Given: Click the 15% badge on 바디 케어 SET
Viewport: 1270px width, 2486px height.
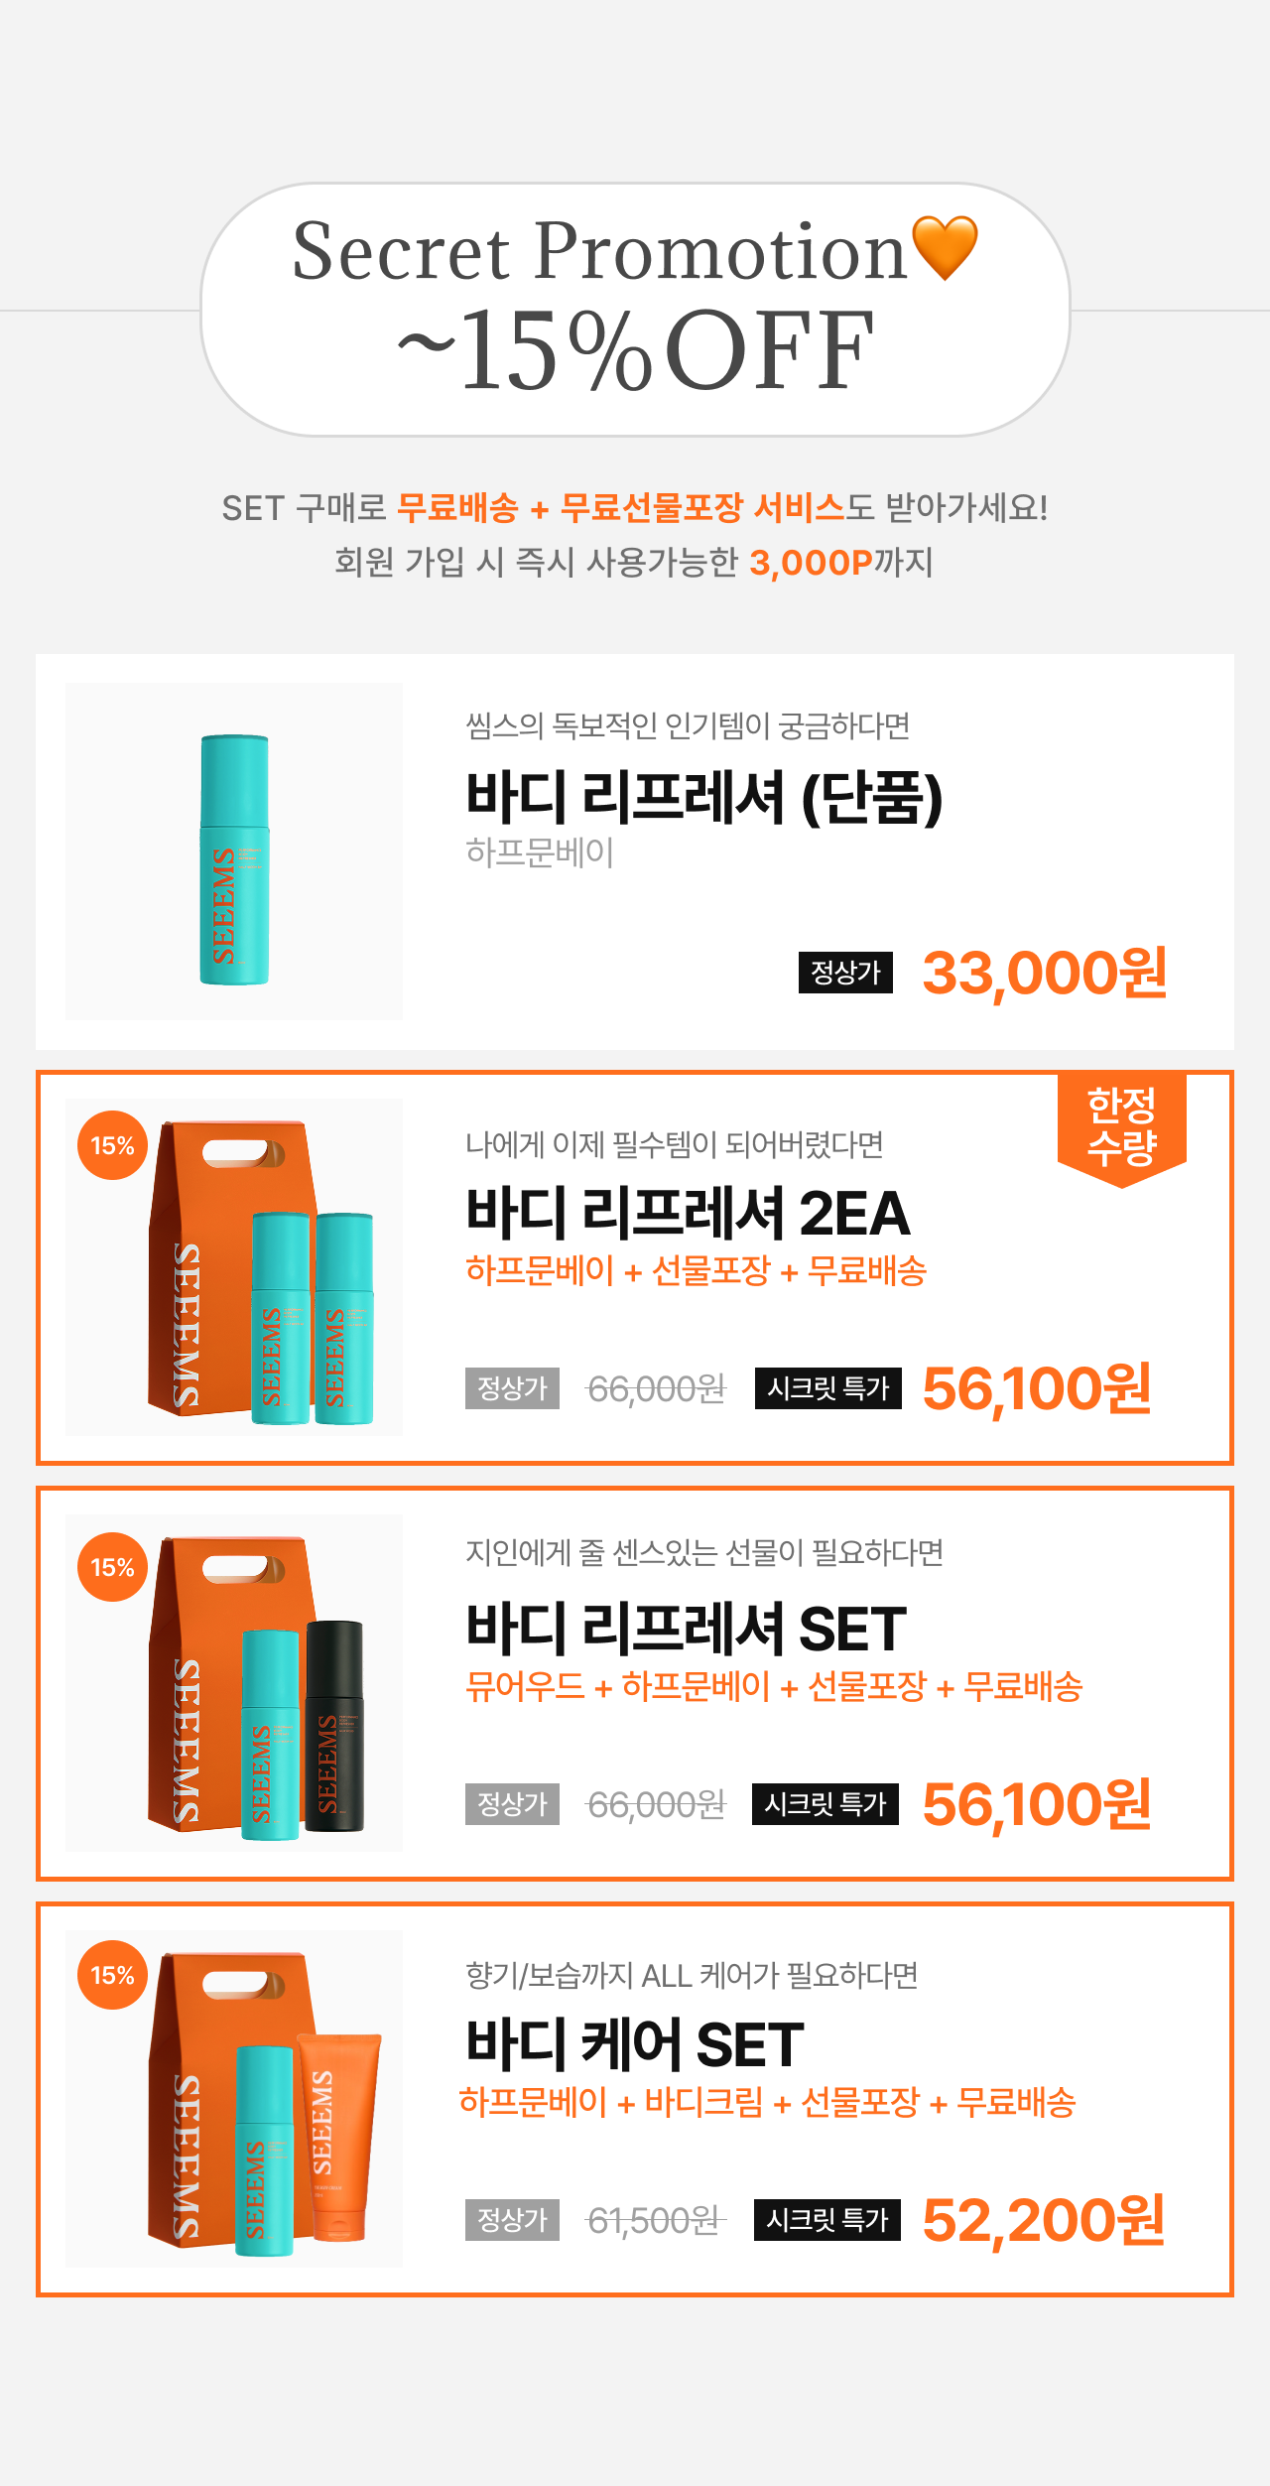Looking at the screenshot, I should click(x=112, y=1975).
